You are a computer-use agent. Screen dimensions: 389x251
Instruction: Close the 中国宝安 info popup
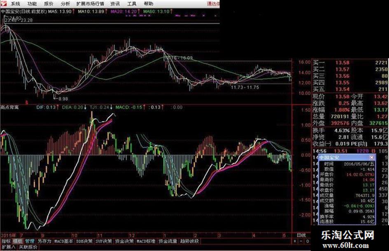click(371, 157)
